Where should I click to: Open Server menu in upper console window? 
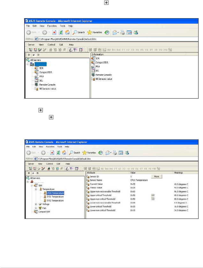point(31,45)
